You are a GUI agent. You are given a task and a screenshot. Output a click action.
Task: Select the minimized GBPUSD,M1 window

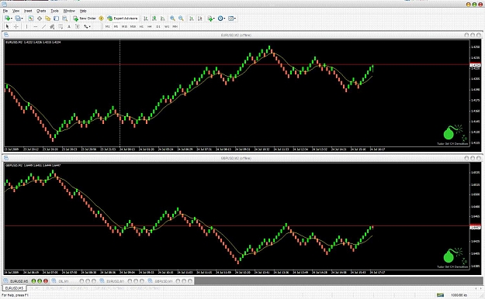[x=163, y=281]
